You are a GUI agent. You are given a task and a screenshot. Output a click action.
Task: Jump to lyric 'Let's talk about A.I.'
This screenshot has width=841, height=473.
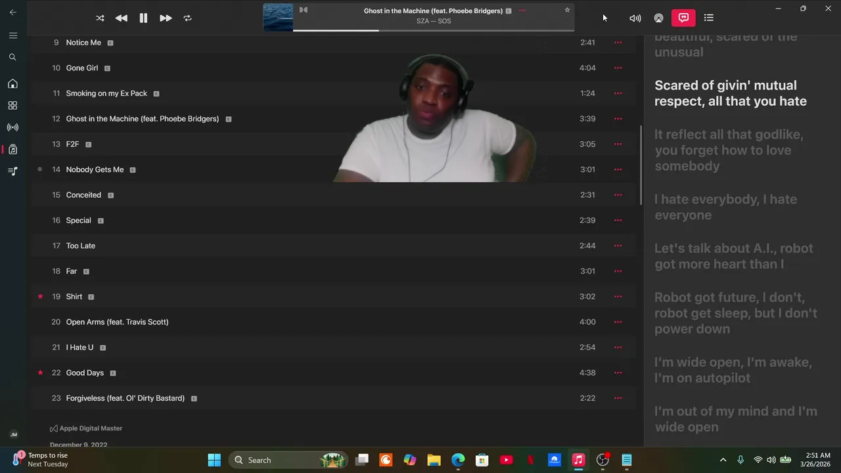pos(733,256)
